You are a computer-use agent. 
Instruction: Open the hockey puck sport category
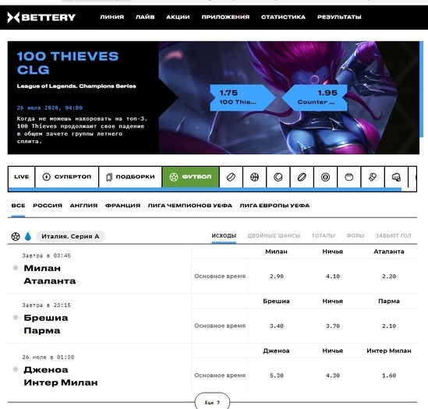click(231, 177)
